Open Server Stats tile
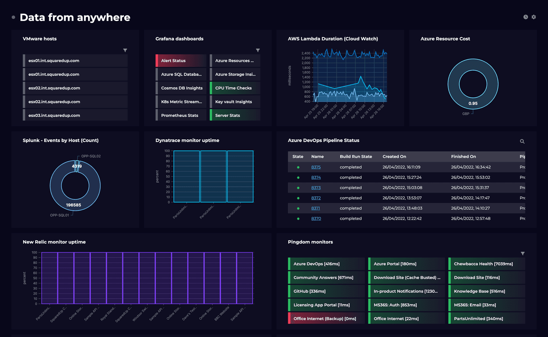548x337 pixels. pos(235,115)
